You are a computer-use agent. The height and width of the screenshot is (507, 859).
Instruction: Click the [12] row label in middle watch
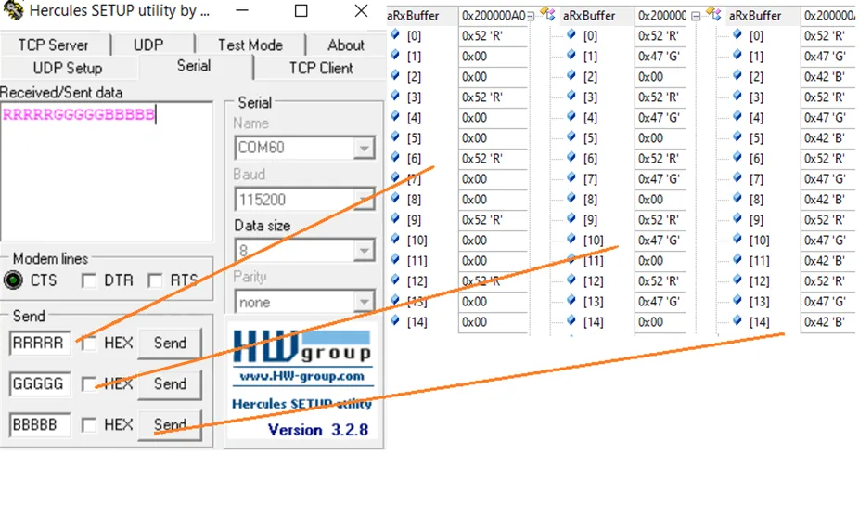594,281
